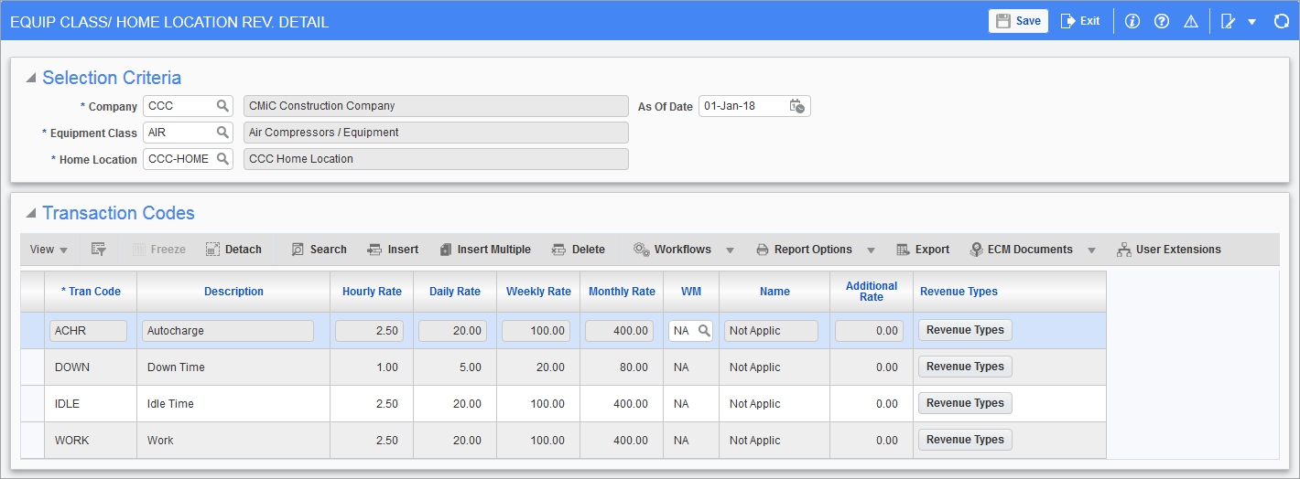The width and height of the screenshot is (1300, 479).
Task: Click Detach in the table toolbar
Action: [x=233, y=250]
